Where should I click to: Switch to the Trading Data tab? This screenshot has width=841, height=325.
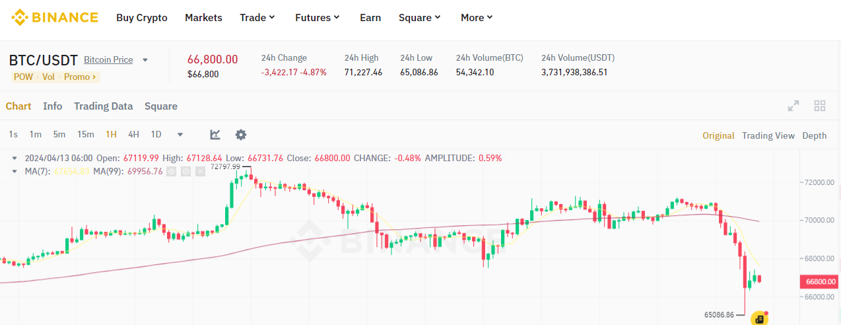(103, 106)
